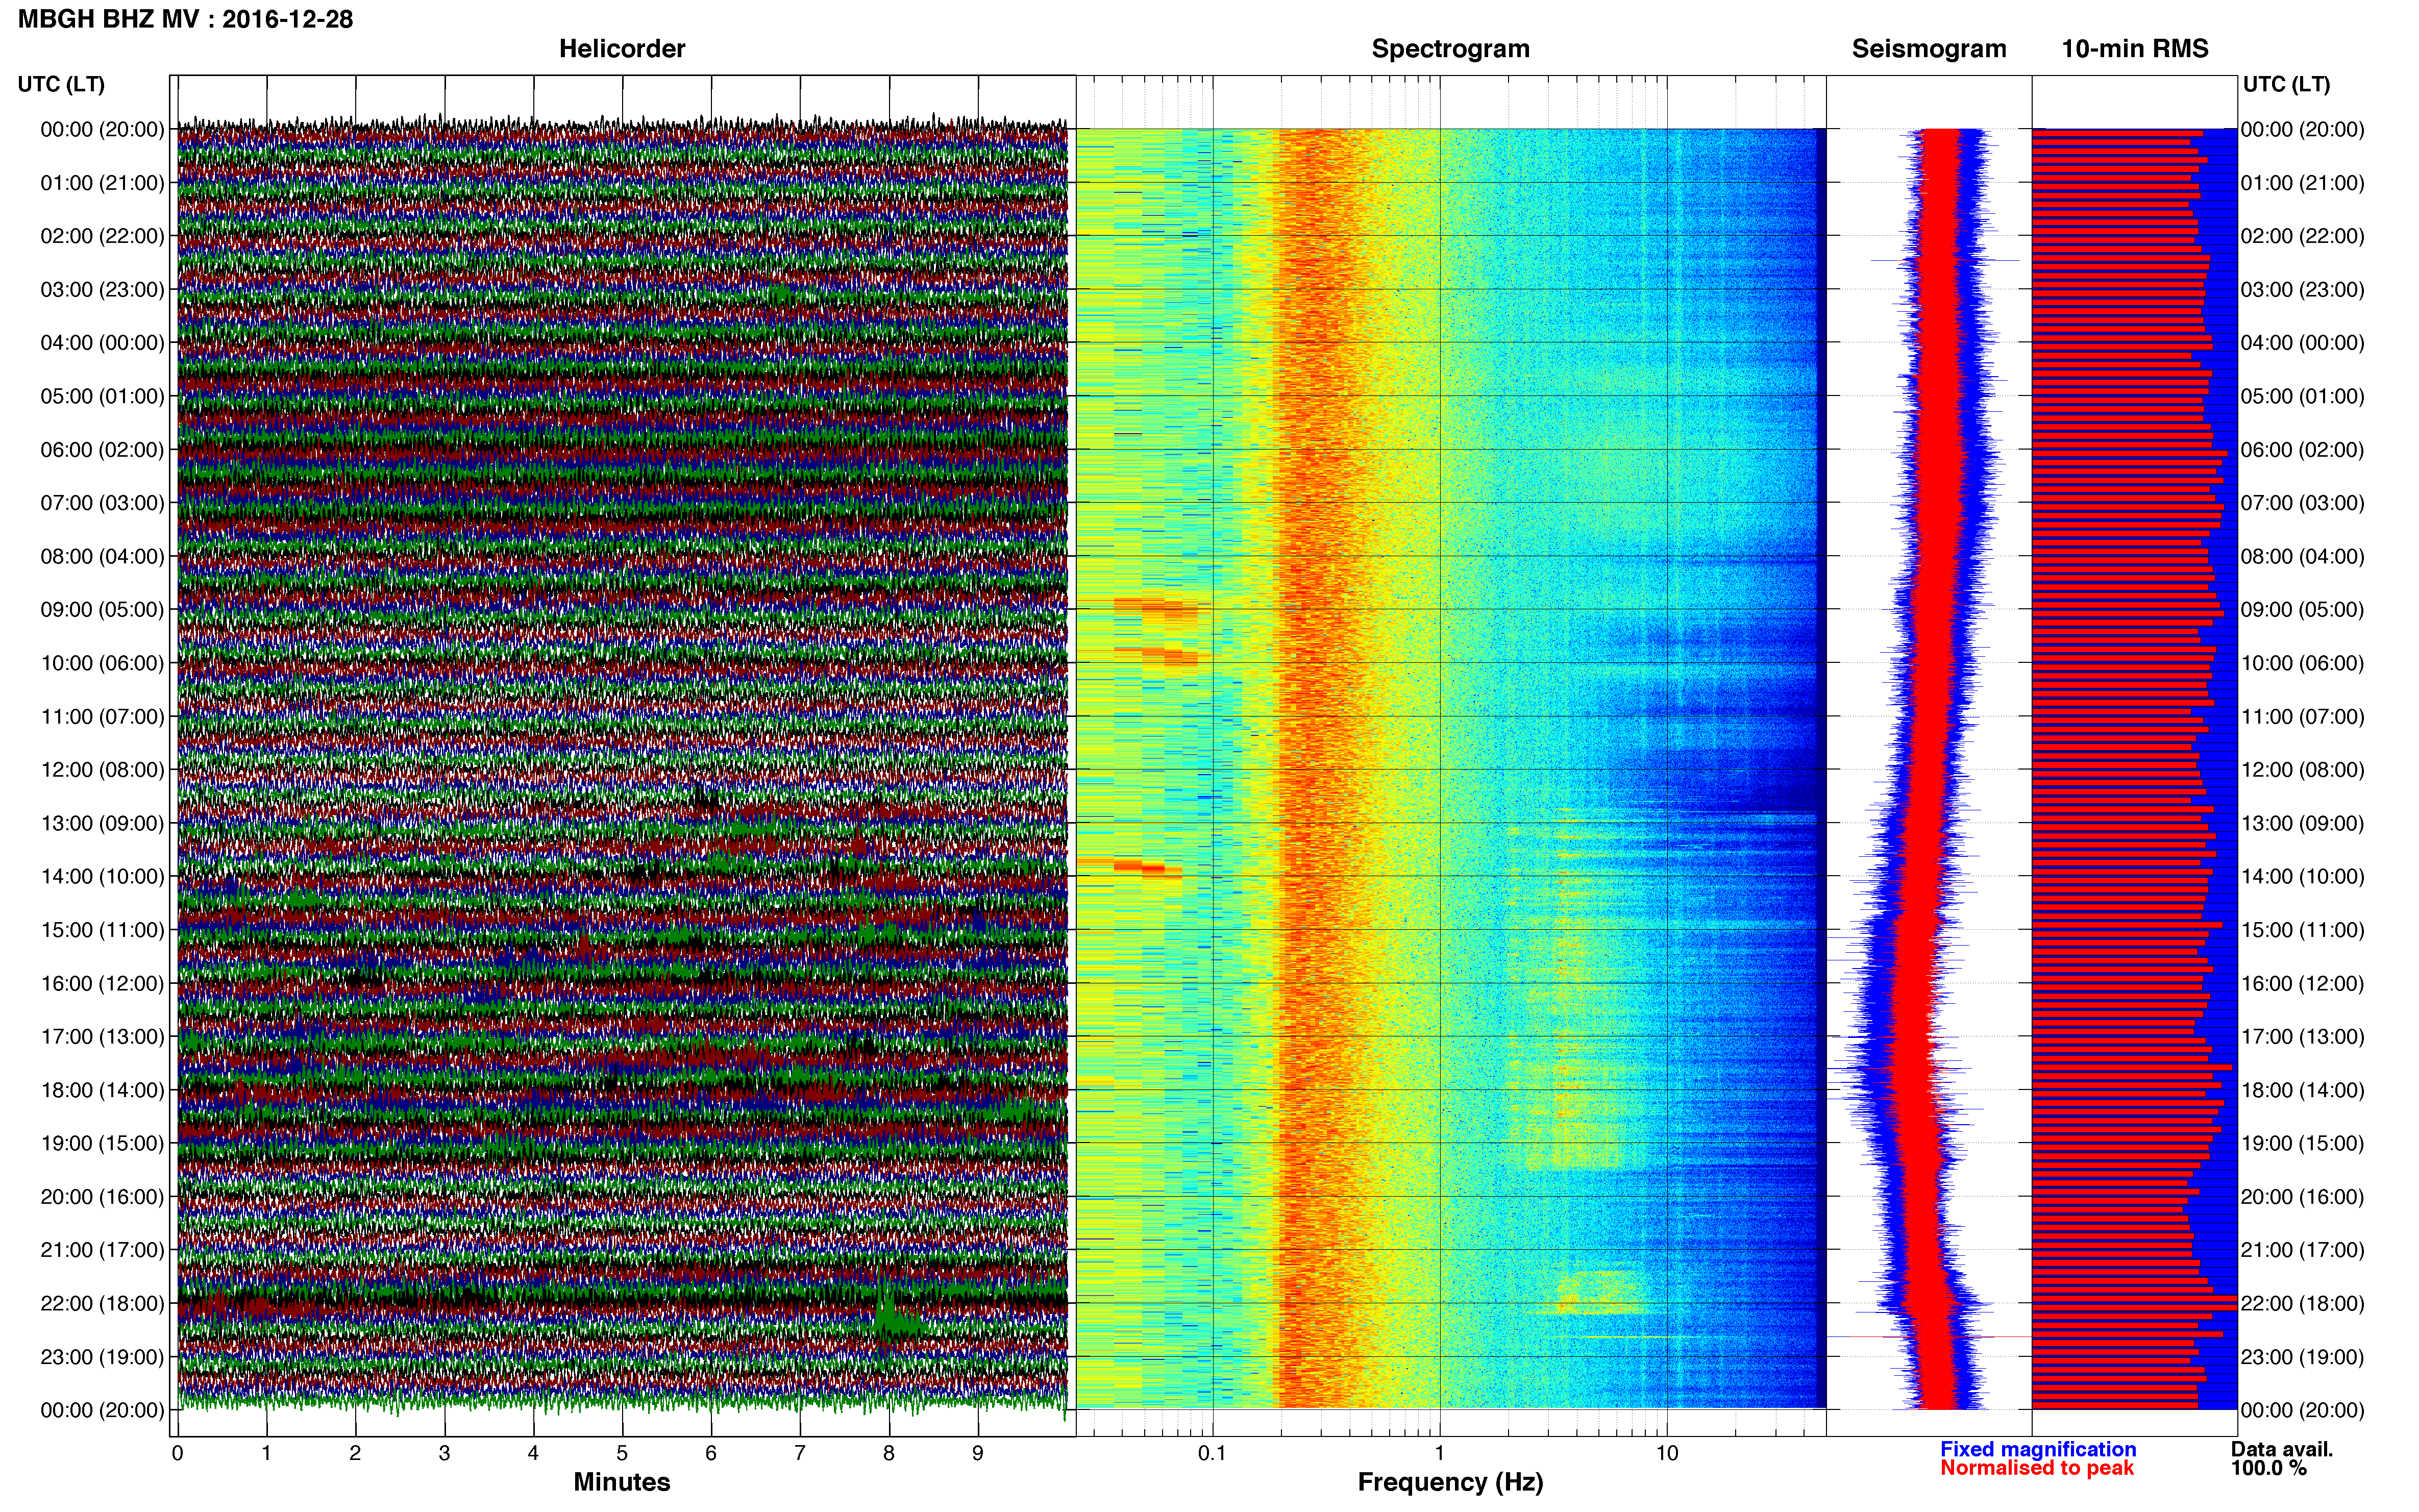Click the 'Data avail.' label
This screenshot has height=1512, width=2419.
(x=2282, y=1449)
